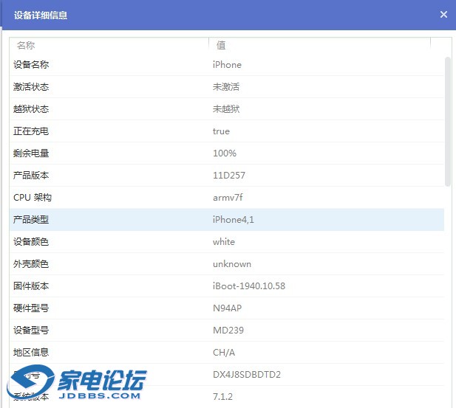Select the 外壳颜色 row label
The image size is (456, 408).
pyautogui.click(x=31, y=263)
